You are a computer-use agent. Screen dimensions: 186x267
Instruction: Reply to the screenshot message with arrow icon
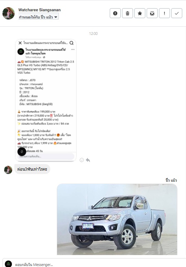coord(88,160)
